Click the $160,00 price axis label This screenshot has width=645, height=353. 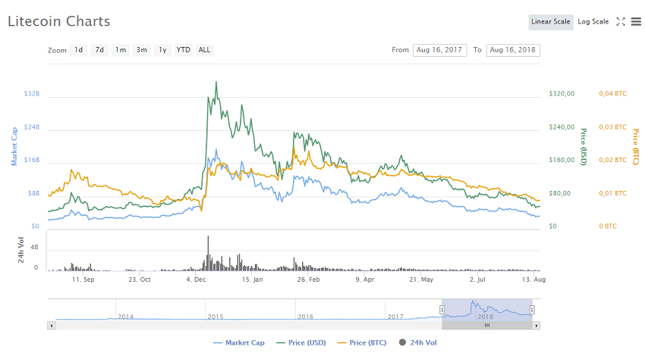click(562, 160)
